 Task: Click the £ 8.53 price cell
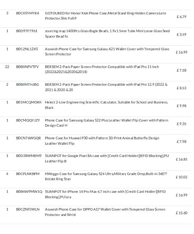point(181,88)
